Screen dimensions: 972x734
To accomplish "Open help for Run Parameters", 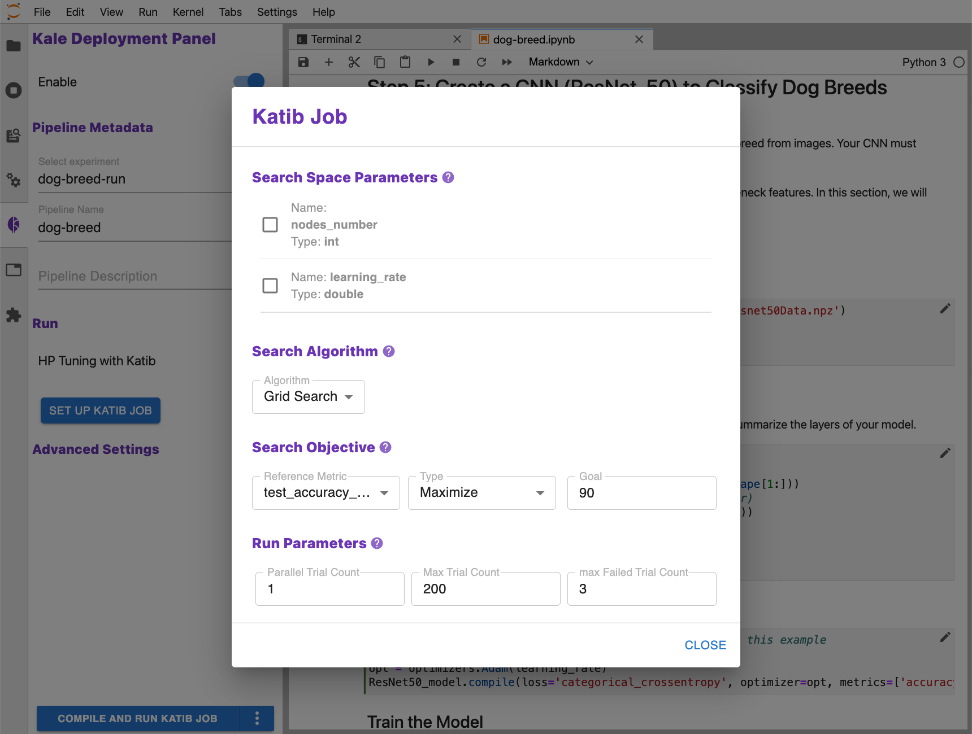I will 377,543.
